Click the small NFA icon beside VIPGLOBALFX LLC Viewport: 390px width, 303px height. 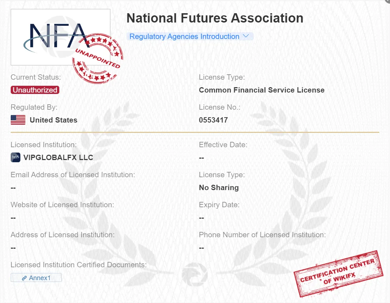(x=15, y=158)
